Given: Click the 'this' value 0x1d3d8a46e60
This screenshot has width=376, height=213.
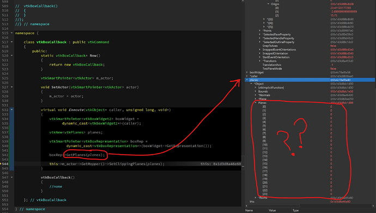Looking at the screenshot, I should pyautogui.click(x=340, y=202).
